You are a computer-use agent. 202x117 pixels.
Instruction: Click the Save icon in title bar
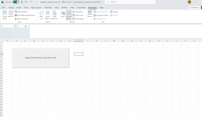click(22, 2)
